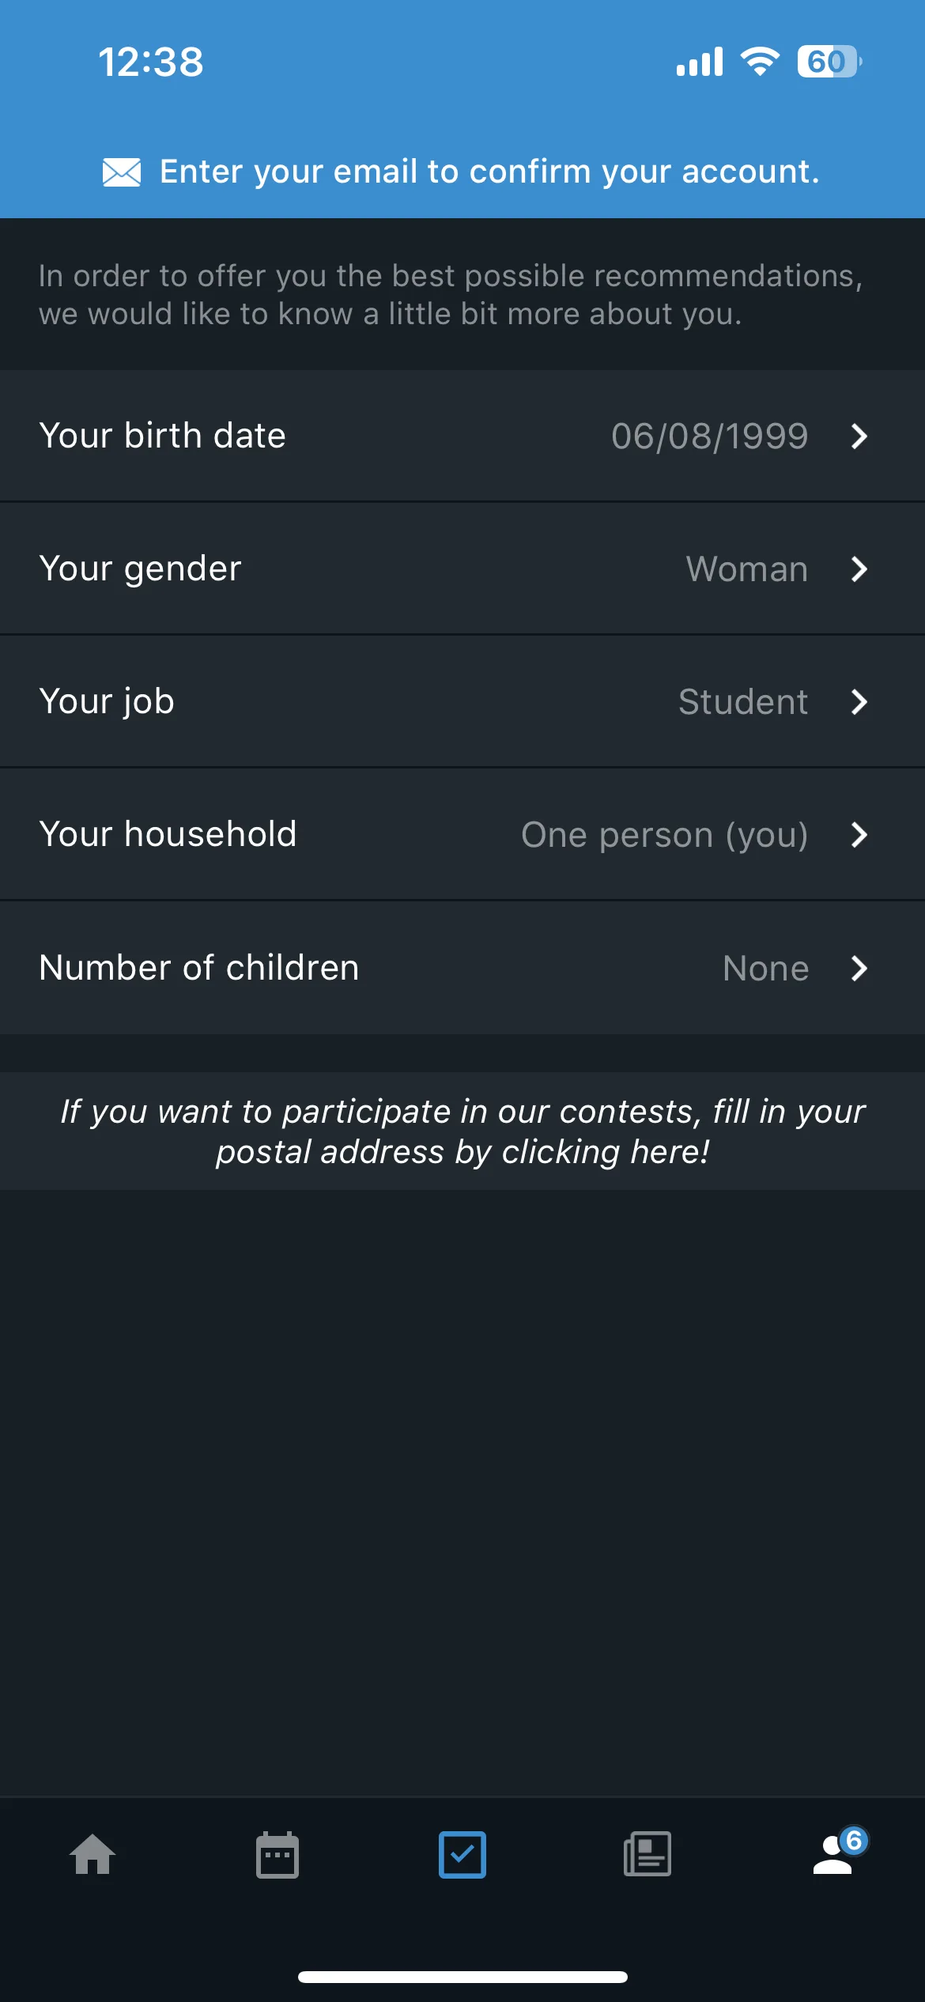This screenshot has width=925, height=2002.
Task: Expand the birth date chevron
Action: point(859,436)
